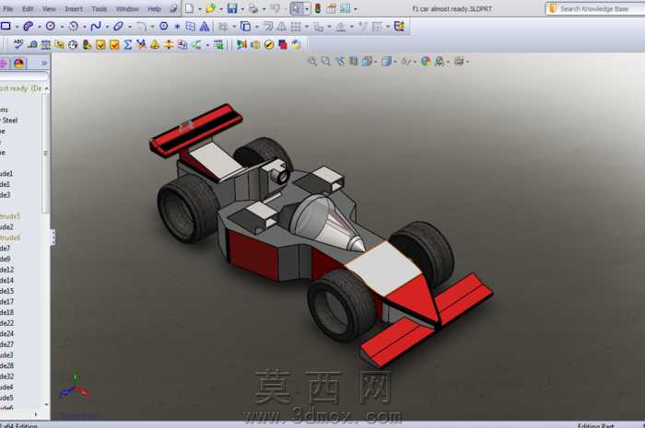
Task: Toggle the Section View icon
Action: (353, 61)
